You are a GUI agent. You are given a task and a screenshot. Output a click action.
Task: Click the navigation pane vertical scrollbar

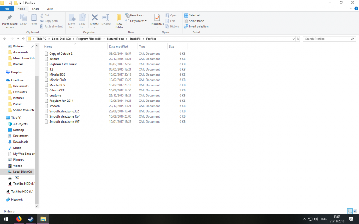tap(37, 125)
